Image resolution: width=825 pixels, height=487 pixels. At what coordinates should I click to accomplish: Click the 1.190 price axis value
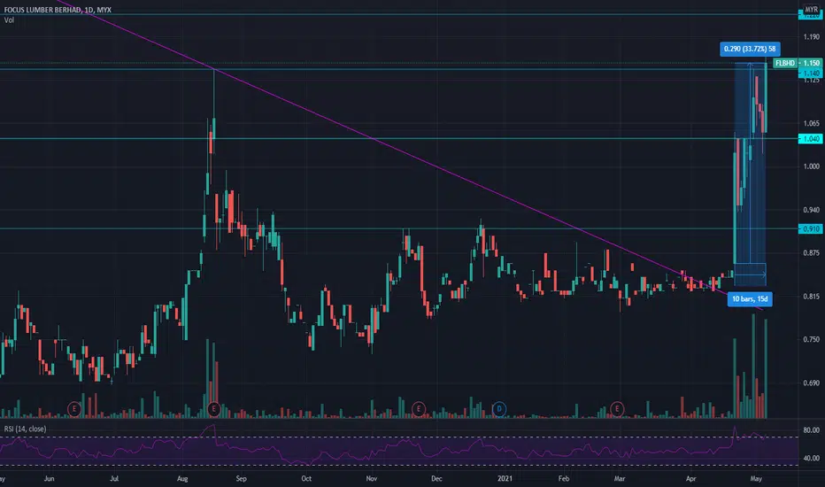(812, 37)
